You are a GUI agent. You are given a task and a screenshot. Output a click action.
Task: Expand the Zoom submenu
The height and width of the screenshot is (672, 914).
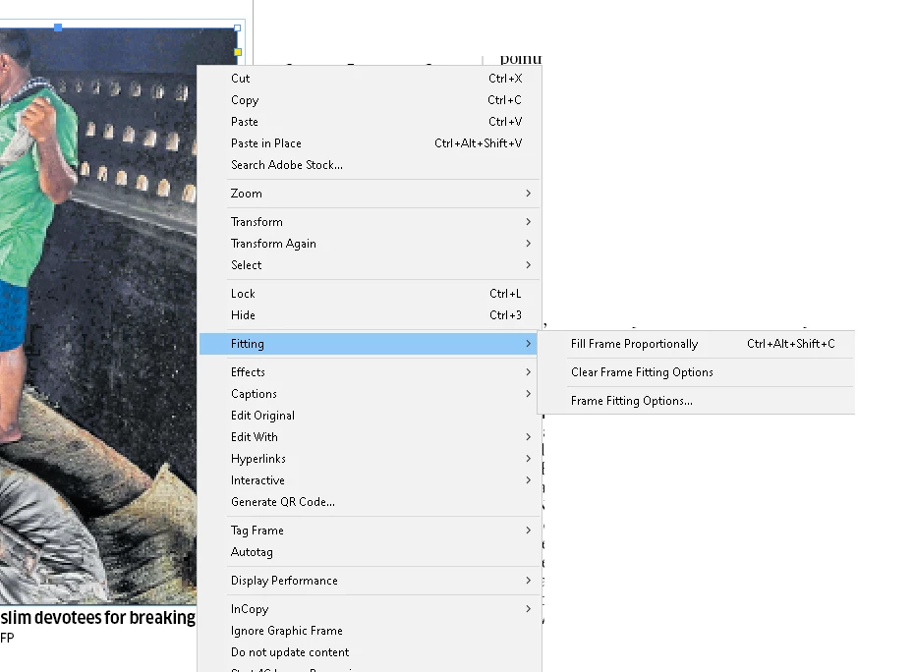point(370,193)
